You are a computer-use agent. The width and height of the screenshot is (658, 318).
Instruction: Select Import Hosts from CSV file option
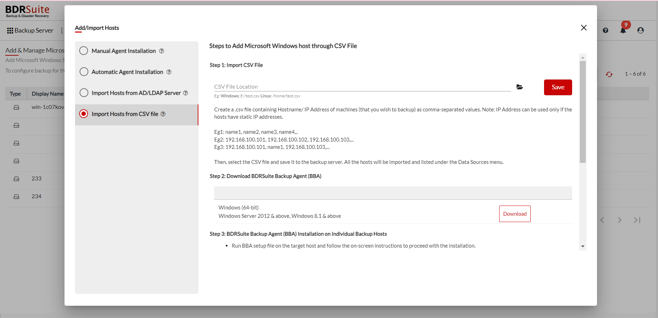pyautogui.click(x=83, y=114)
